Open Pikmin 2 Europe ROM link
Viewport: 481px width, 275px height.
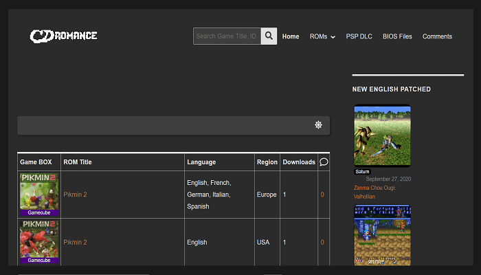tap(75, 195)
